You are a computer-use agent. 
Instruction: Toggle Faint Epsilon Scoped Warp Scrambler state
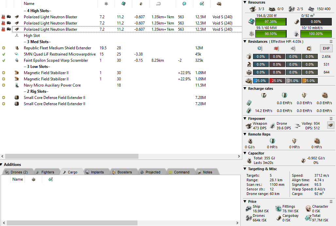pyautogui.click(x=4, y=60)
